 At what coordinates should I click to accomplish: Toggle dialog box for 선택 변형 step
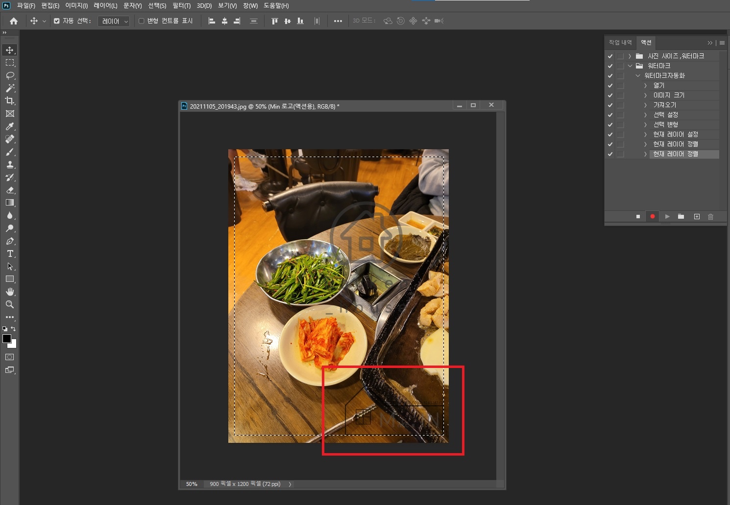[x=621, y=125]
